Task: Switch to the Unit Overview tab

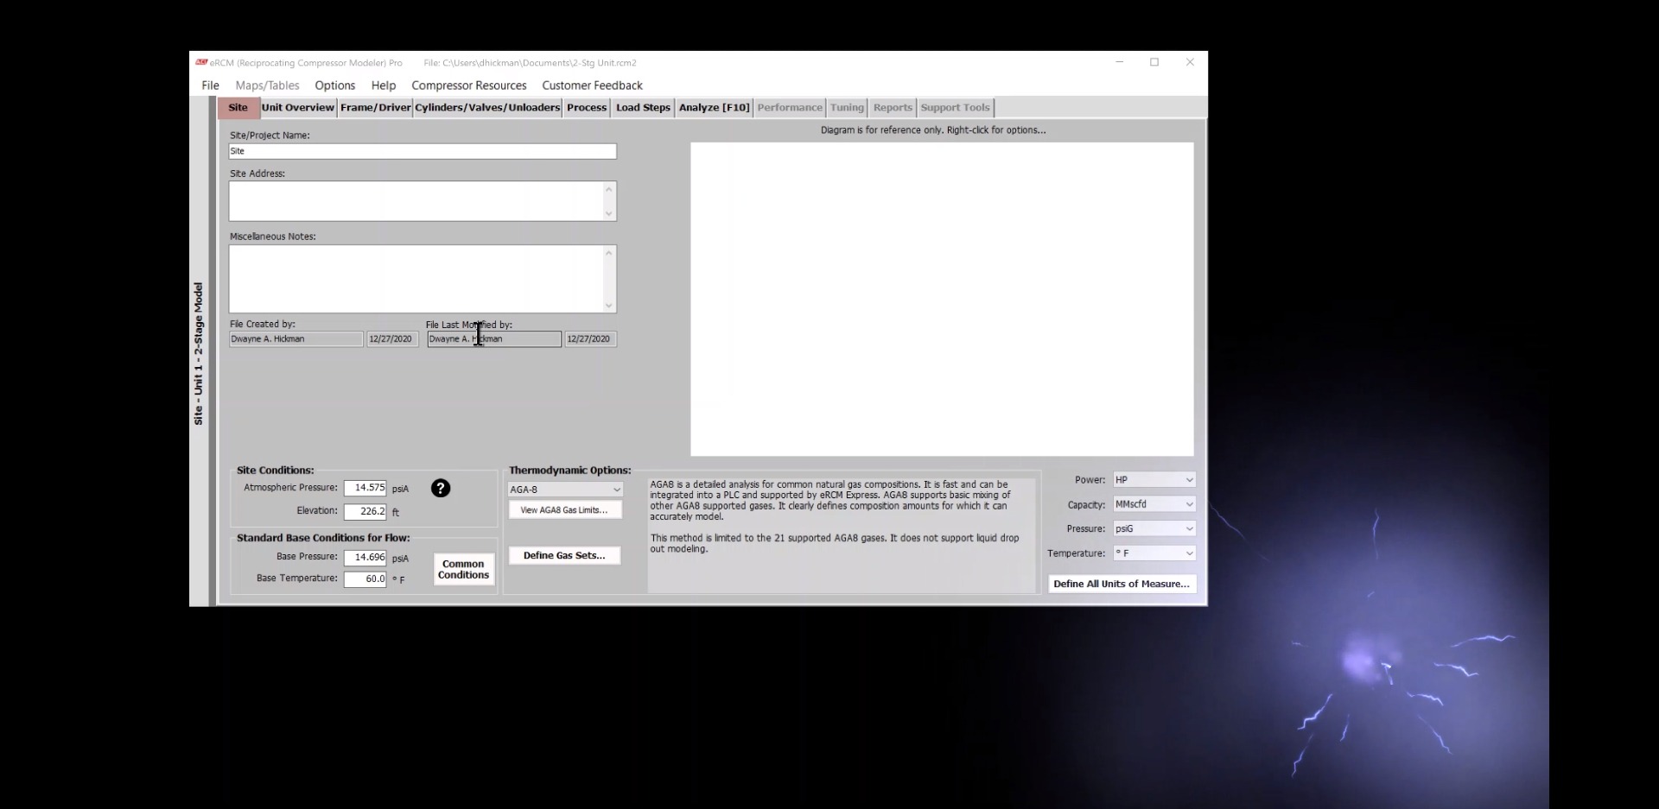Action: (297, 108)
